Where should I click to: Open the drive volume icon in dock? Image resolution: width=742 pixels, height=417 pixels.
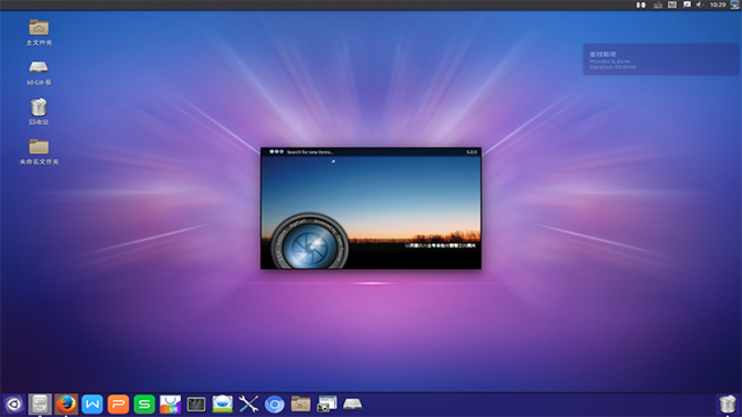(352, 404)
